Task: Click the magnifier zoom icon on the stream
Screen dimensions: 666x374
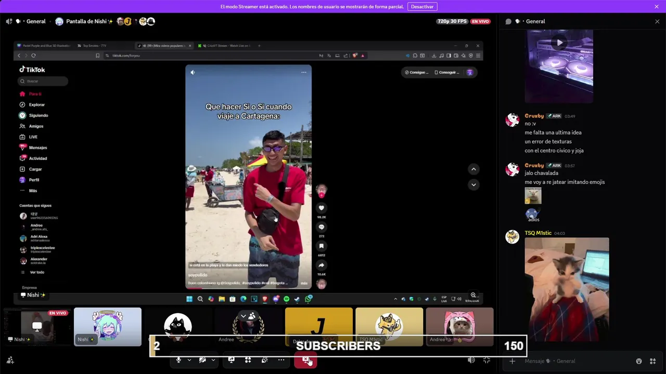Action: click(x=473, y=295)
